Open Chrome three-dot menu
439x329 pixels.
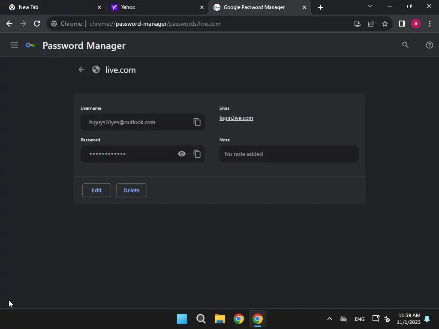point(430,24)
